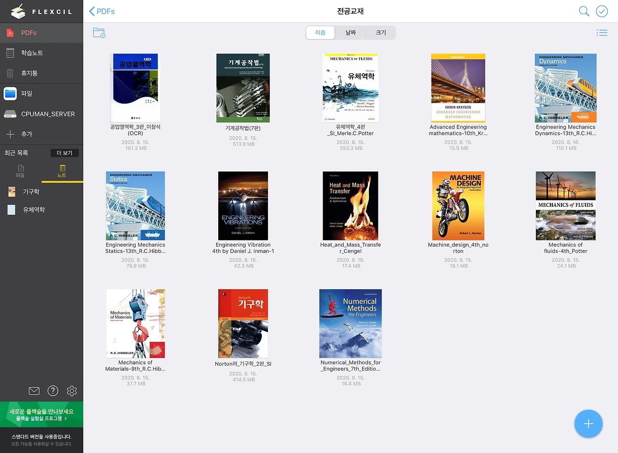The width and height of the screenshot is (618, 453).
Task: Open 기계공작법(7판) book cover
Action: pyautogui.click(x=243, y=88)
